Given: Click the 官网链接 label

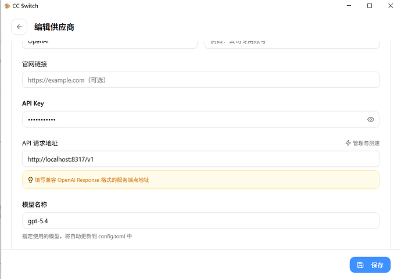Looking at the screenshot, I should point(34,64).
